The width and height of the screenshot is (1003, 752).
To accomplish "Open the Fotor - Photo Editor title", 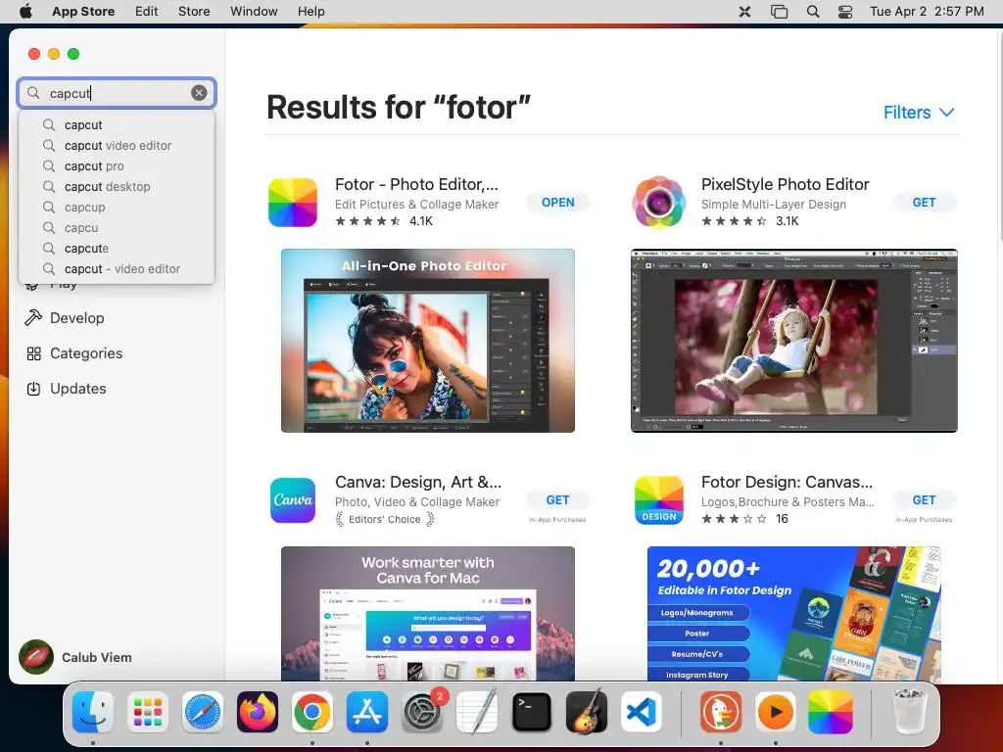I will click(x=416, y=184).
